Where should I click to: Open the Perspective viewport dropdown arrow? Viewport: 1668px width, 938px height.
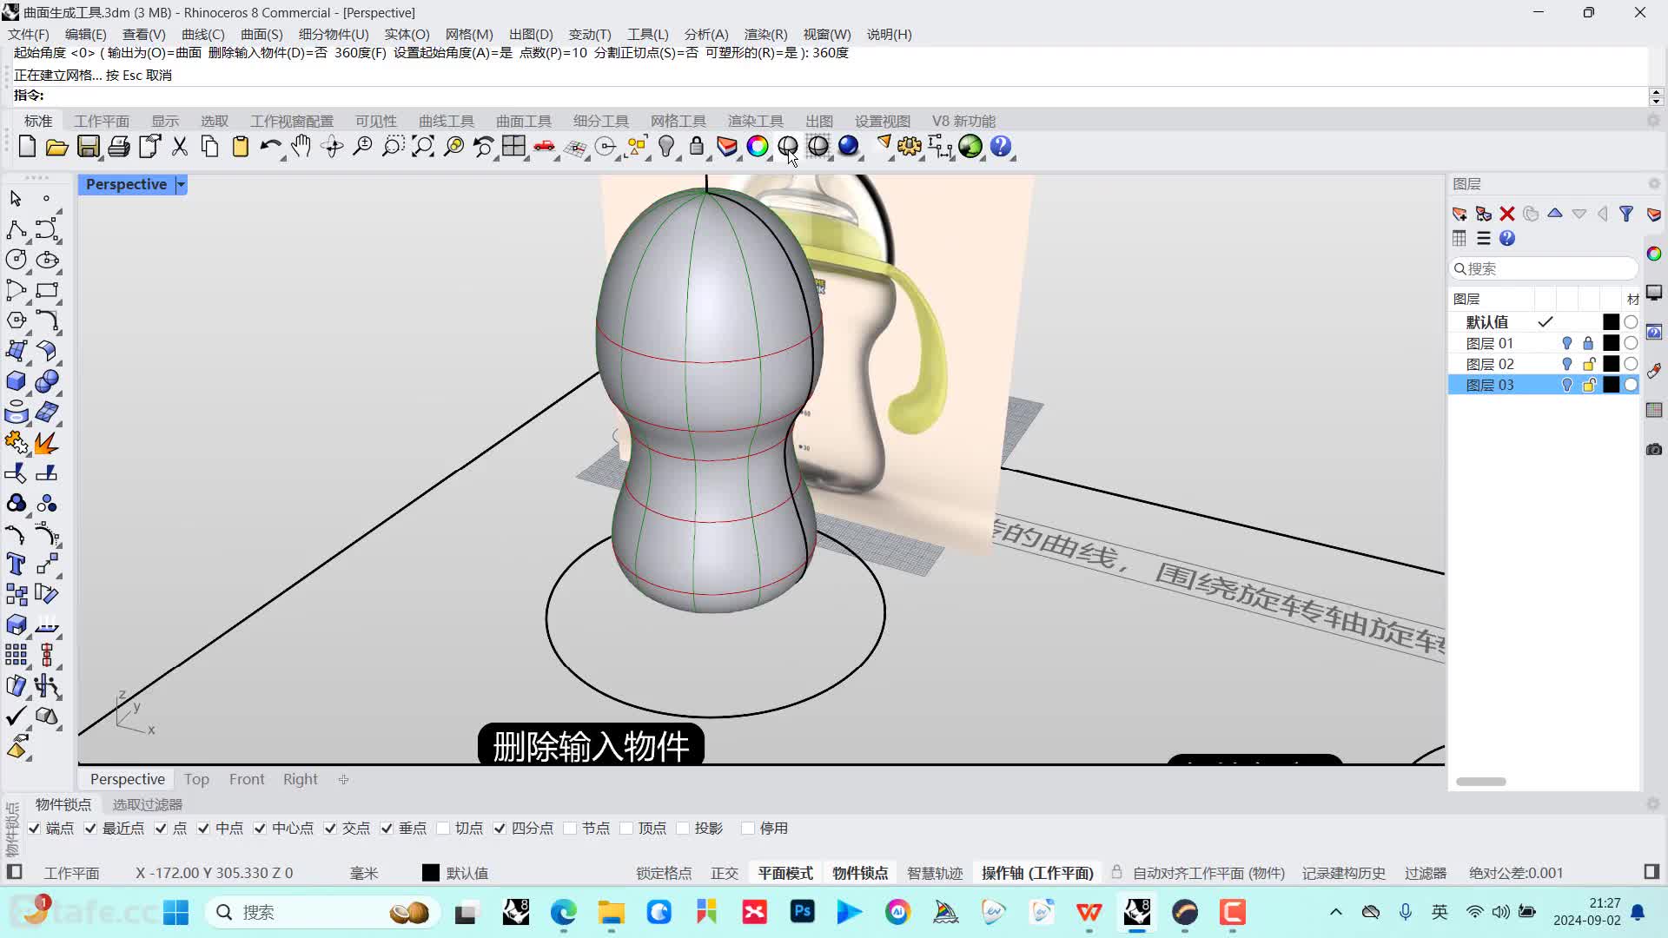click(x=181, y=184)
